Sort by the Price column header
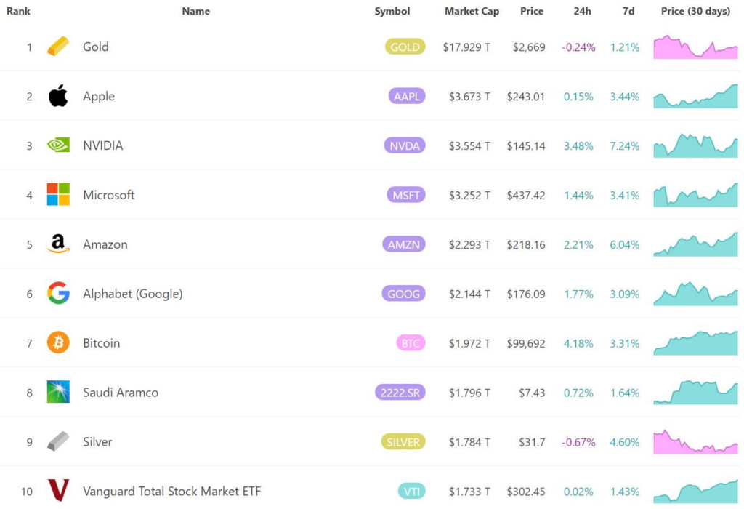Image resolution: width=744 pixels, height=509 pixels. click(x=531, y=11)
